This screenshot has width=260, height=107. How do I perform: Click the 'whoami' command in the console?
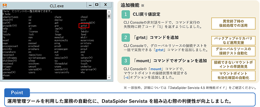(6, 75)
